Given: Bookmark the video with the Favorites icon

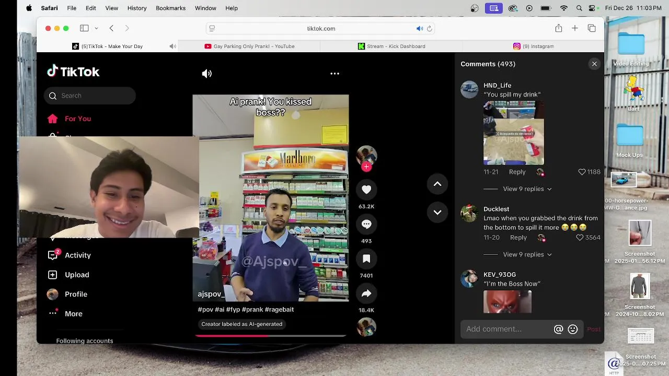Looking at the screenshot, I should (366, 258).
